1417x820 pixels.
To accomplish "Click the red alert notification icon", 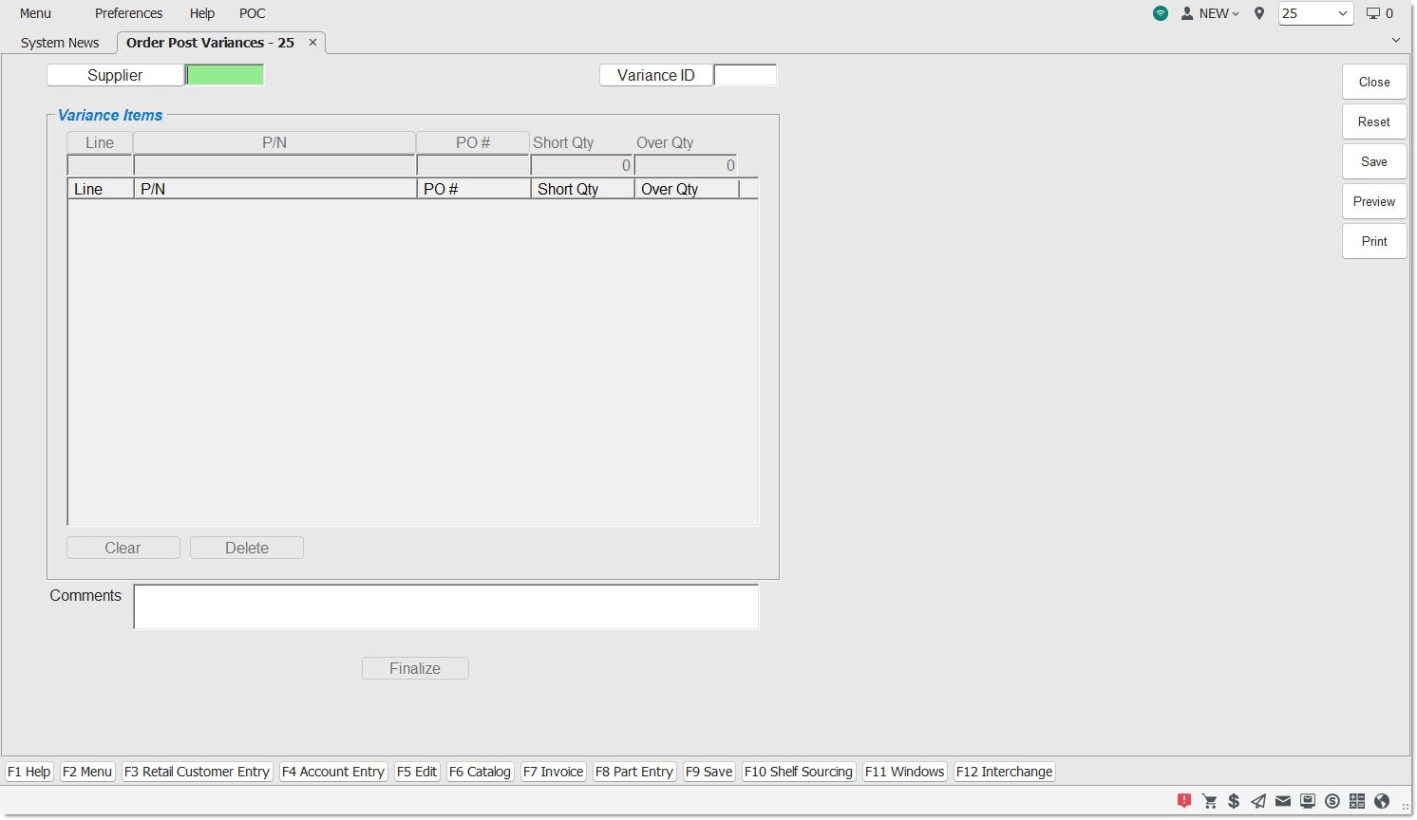I will (x=1183, y=801).
